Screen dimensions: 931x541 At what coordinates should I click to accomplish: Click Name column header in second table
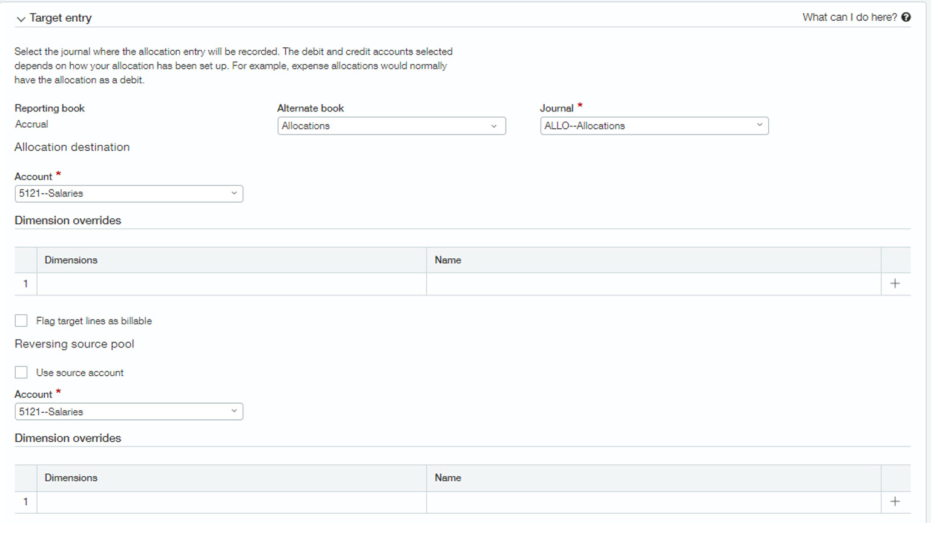click(x=447, y=478)
